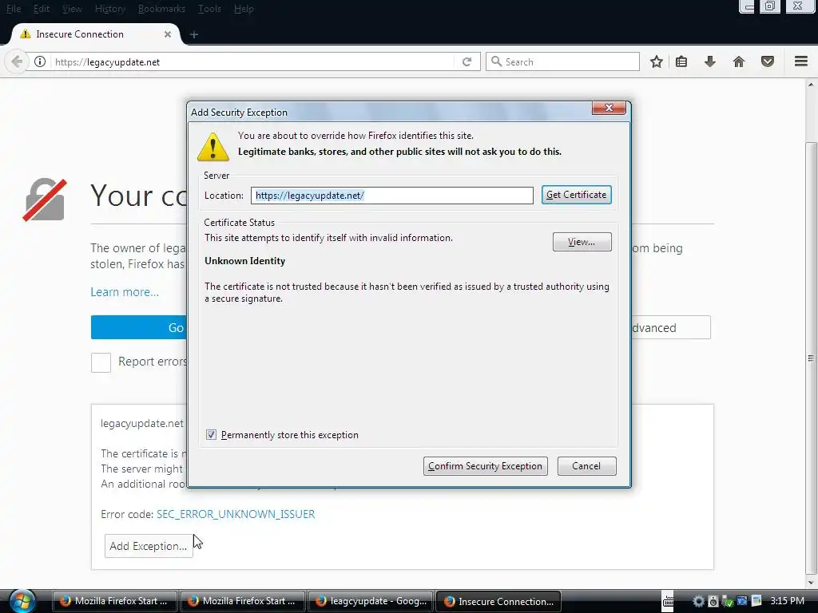This screenshot has width=818, height=613.
Task: Click Get Certificate button
Action: (577, 195)
